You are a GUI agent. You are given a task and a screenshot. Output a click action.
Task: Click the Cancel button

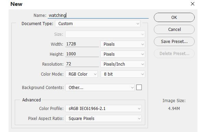pyautogui.click(x=174, y=30)
